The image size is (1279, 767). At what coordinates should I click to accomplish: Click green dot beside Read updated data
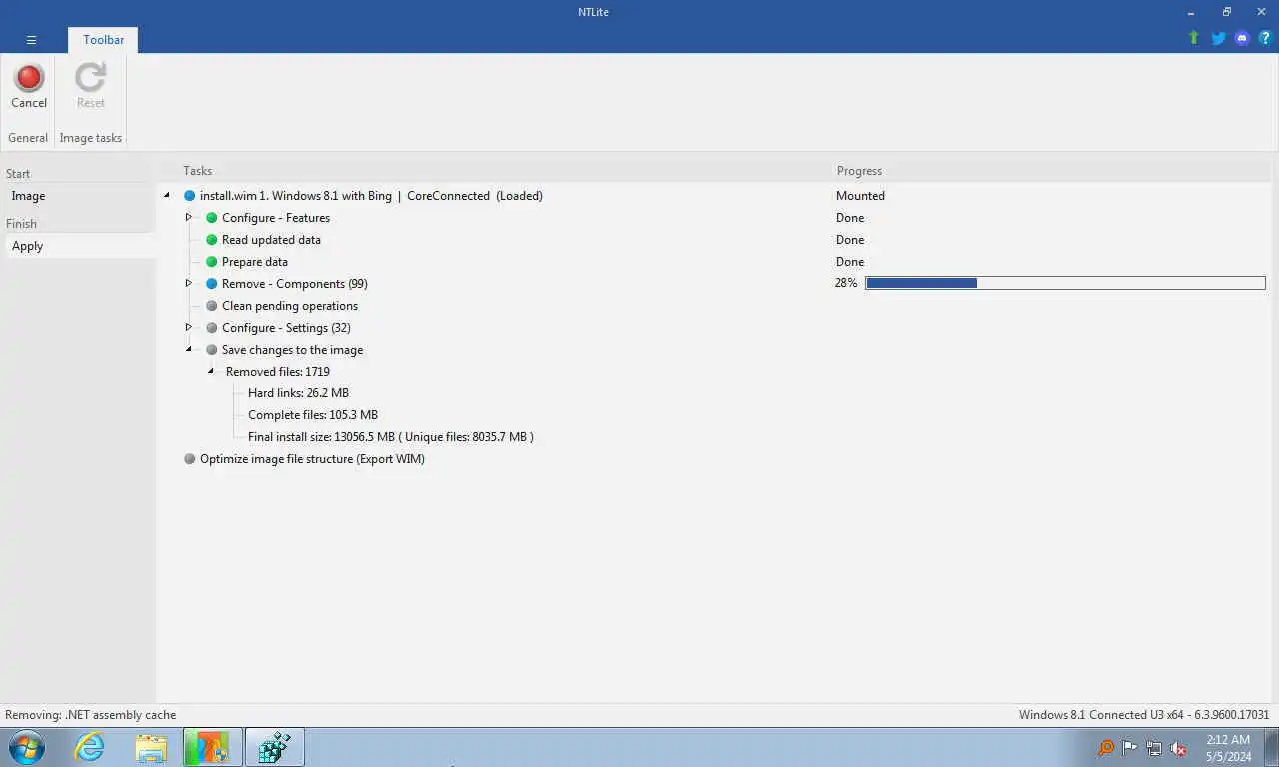point(211,240)
